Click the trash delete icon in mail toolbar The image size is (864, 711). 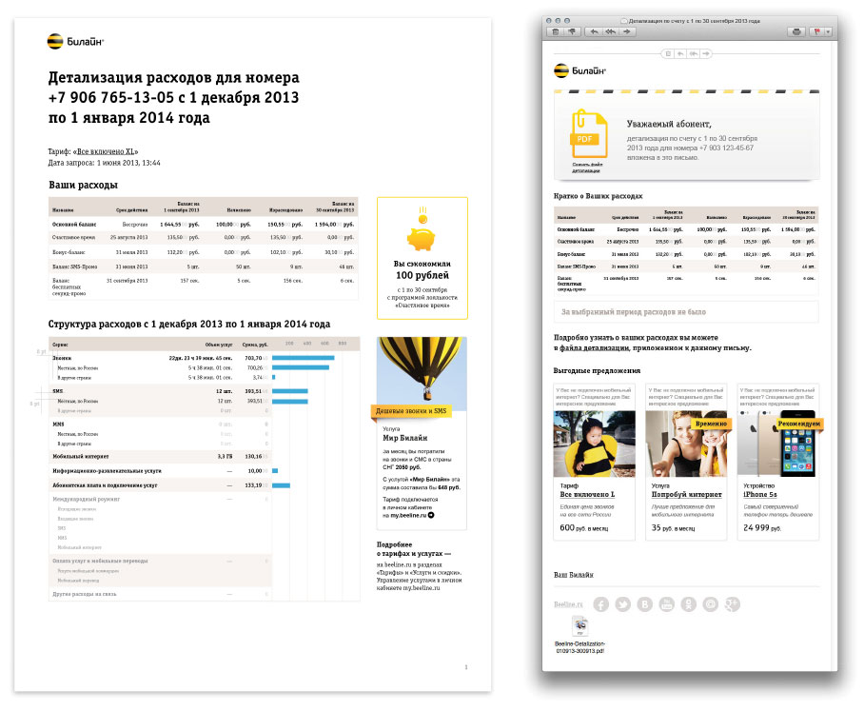[x=556, y=31]
